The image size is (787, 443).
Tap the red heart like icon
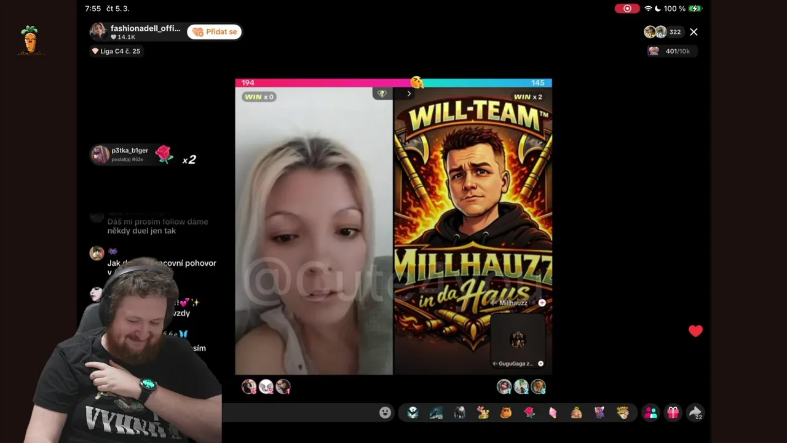695,331
